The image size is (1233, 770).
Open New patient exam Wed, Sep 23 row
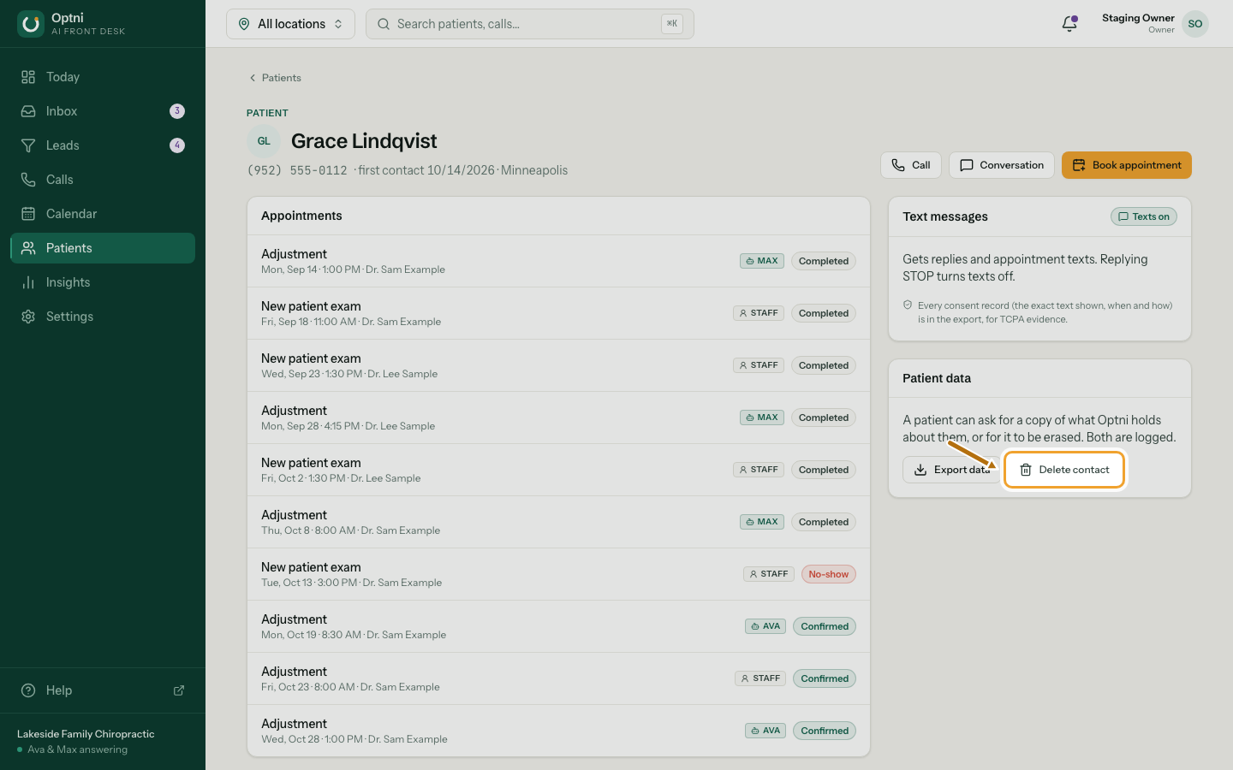[x=558, y=365]
